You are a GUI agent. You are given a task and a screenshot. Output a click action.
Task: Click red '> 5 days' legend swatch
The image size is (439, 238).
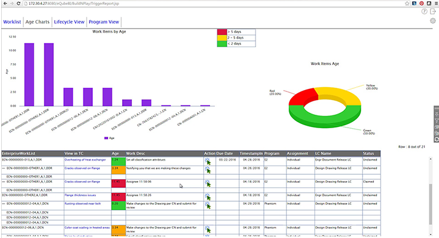(222, 32)
